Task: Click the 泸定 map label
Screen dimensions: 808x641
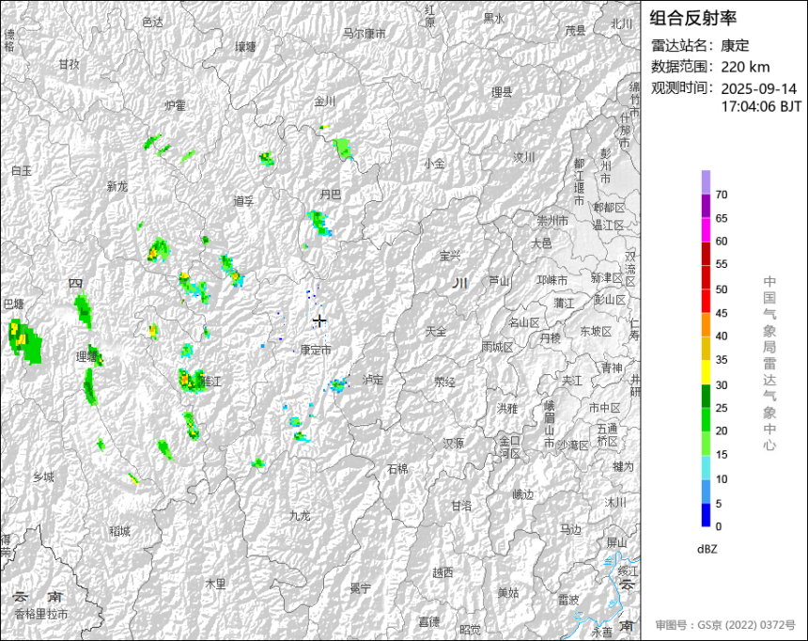Action: [373, 380]
